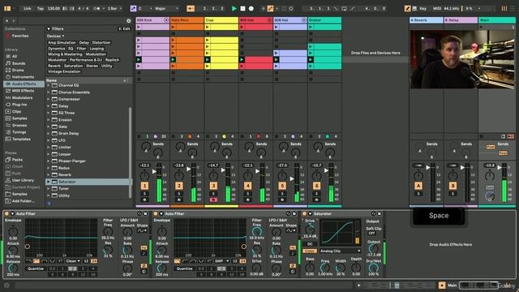The width and height of the screenshot is (519, 292).
Task: Solo the Shaker track with its S button
Action: (316, 194)
